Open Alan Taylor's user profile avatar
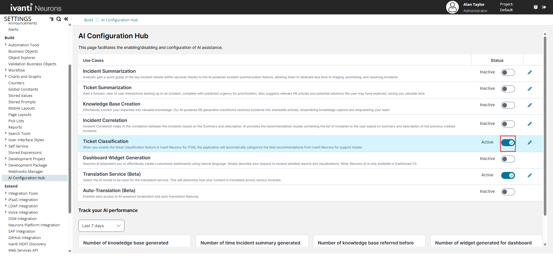 coord(452,7)
